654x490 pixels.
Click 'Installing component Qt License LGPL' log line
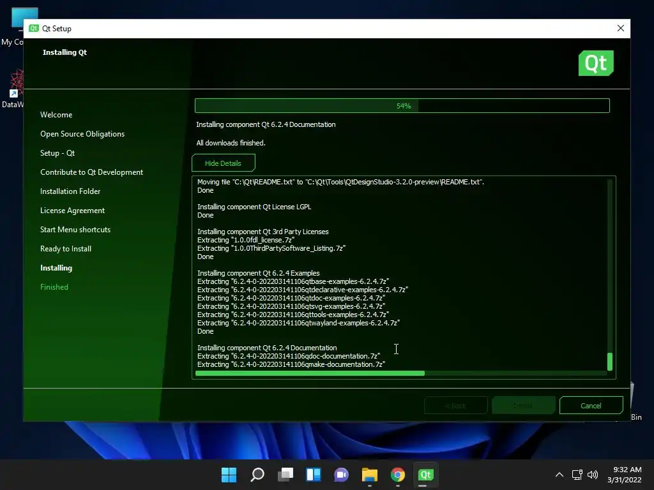tap(254, 207)
